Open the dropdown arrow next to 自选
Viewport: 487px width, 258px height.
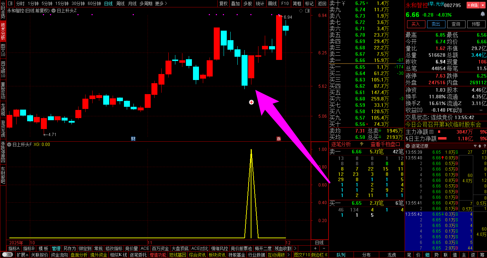(482, 5)
